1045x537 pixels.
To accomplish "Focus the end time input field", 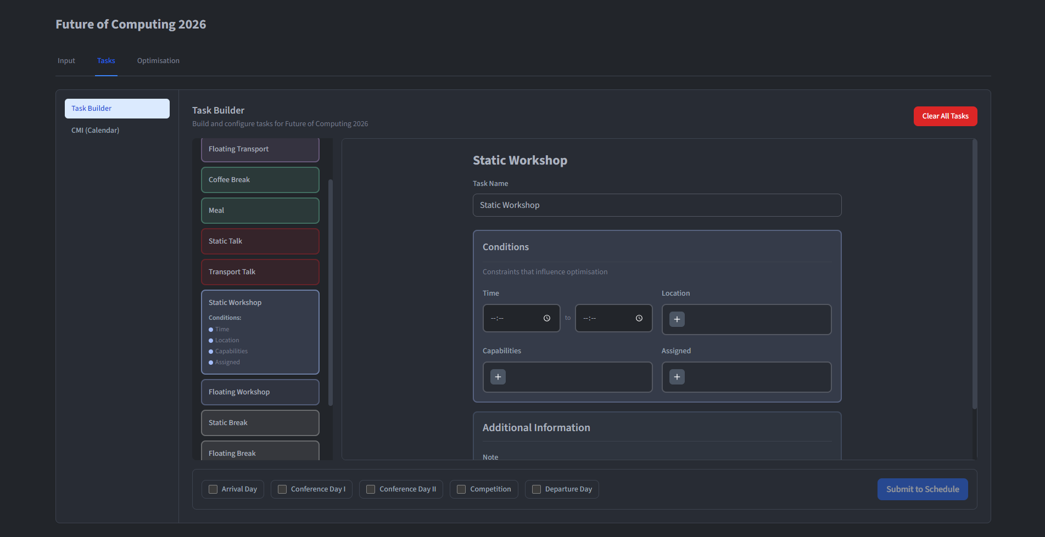I will [x=613, y=318].
